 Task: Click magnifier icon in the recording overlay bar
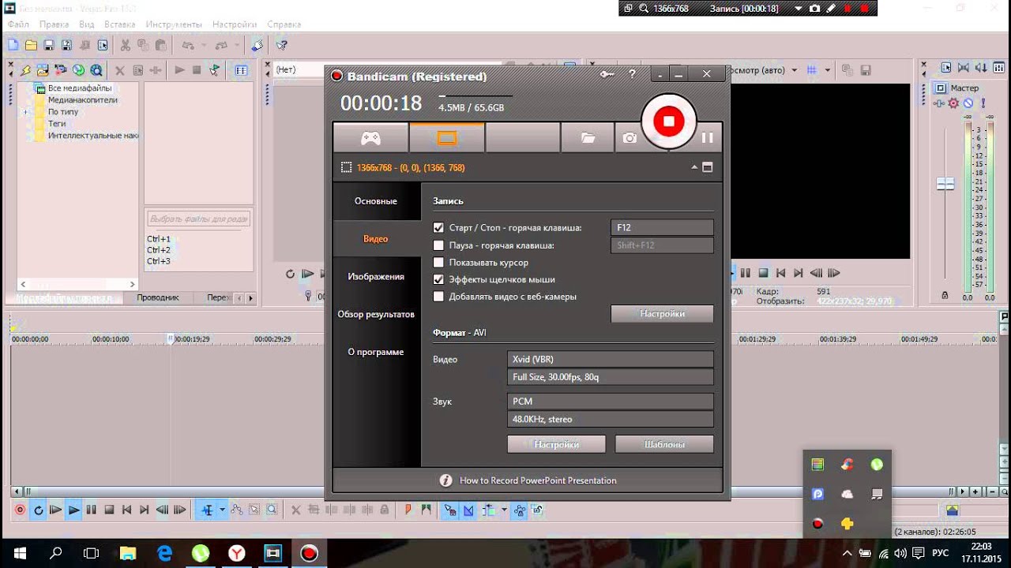(644, 9)
